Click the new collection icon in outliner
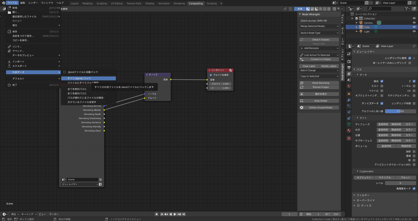The width and height of the screenshot is (418, 221). point(414,9)
